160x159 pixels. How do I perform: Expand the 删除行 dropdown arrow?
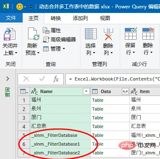coord(151,53)
